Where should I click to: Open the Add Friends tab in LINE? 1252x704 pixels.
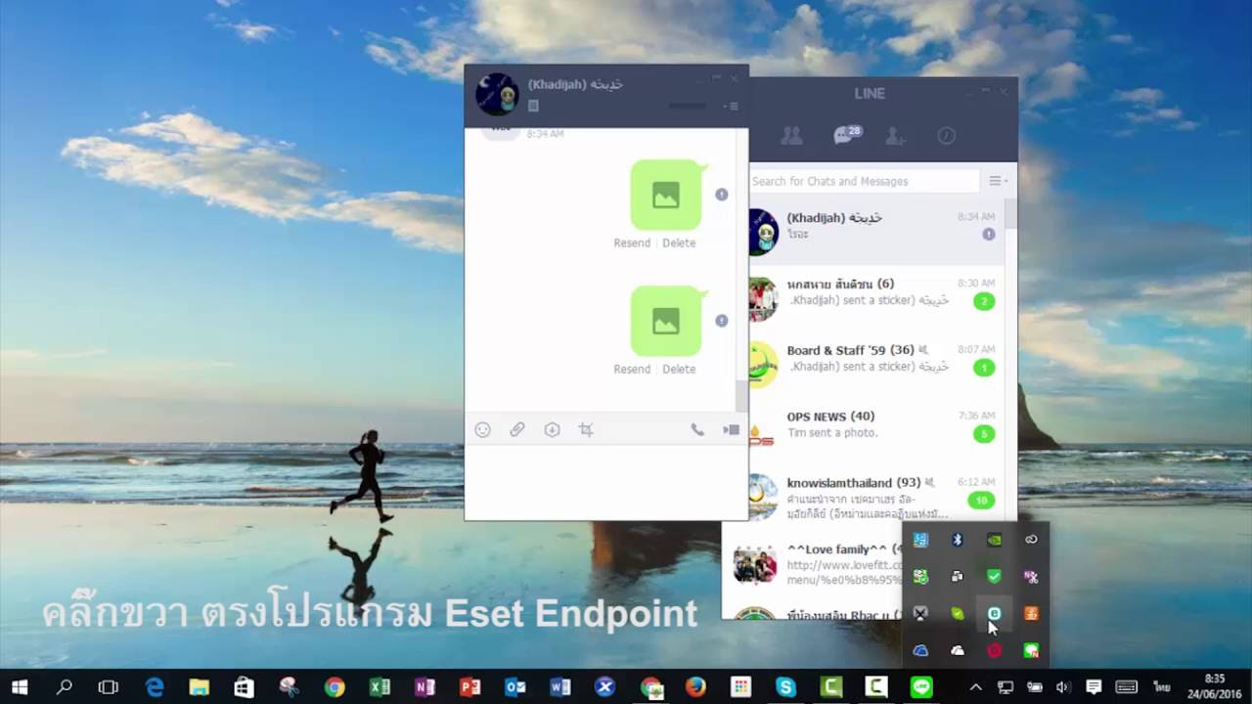tap(895, 136)
